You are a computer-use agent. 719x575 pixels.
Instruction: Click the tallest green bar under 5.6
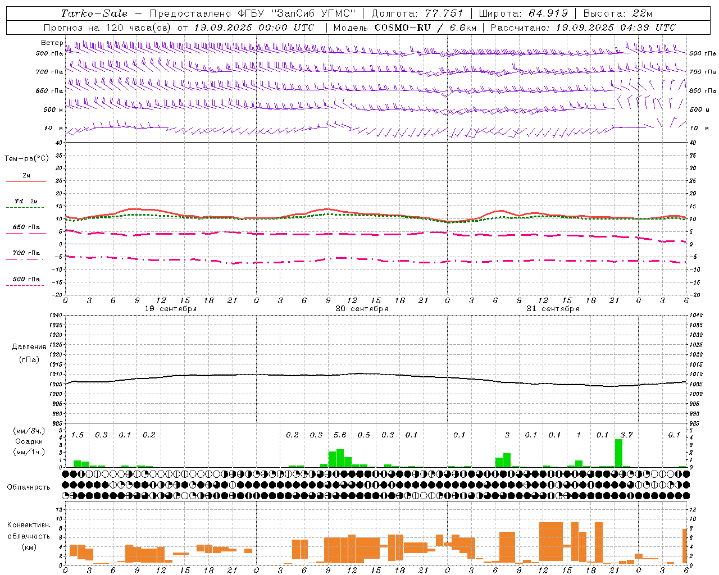pos(340,458)
